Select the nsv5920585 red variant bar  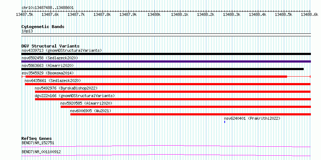[186, 107]
